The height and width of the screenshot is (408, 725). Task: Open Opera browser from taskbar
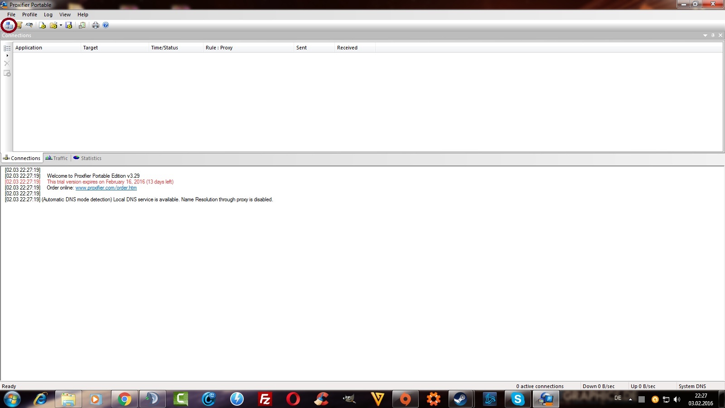click(293, 399)
